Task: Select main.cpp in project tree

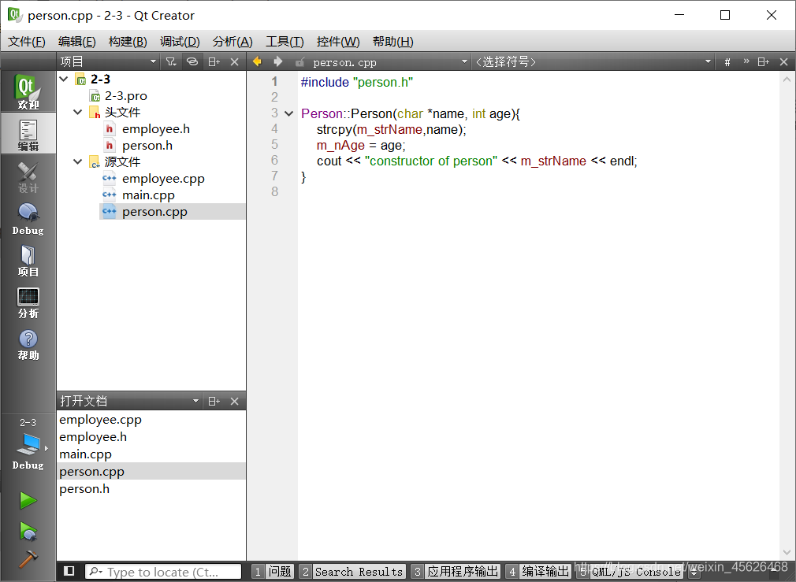Action: (x=148, y=195)
